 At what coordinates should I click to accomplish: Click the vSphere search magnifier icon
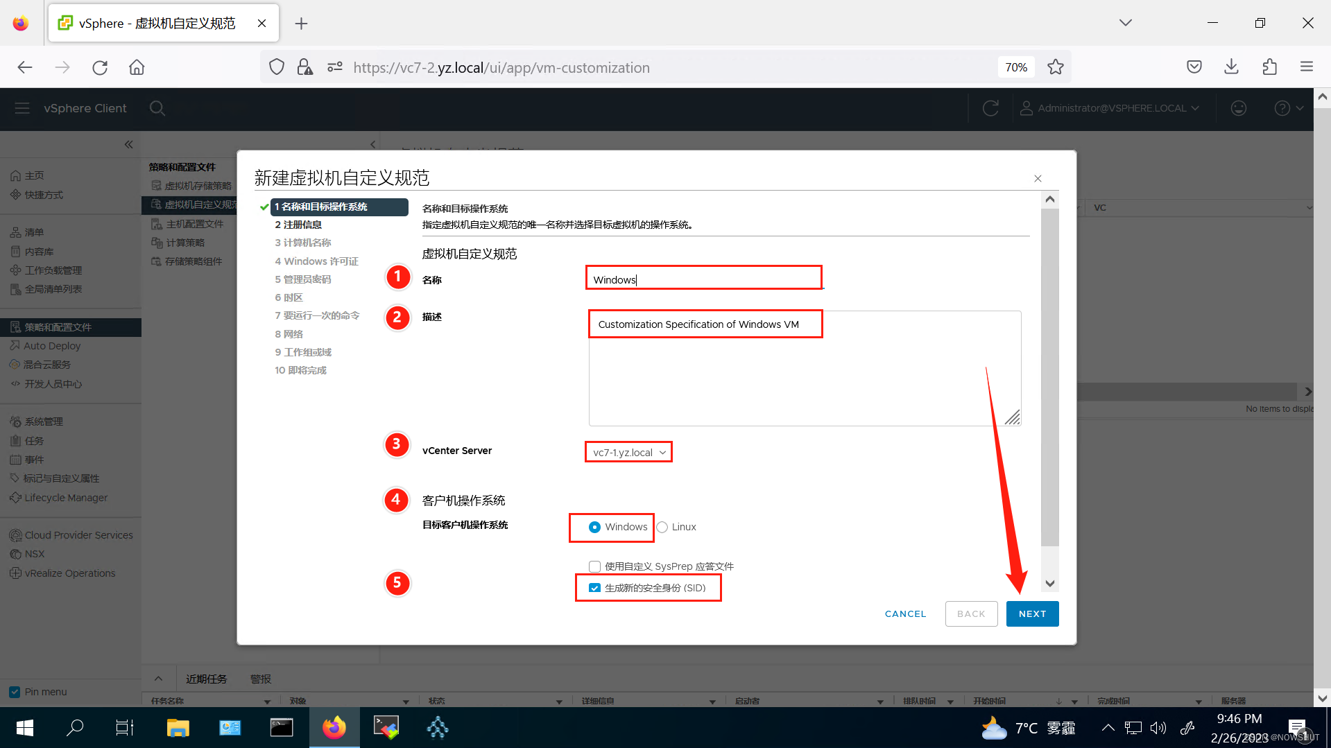tap(157, 108)
